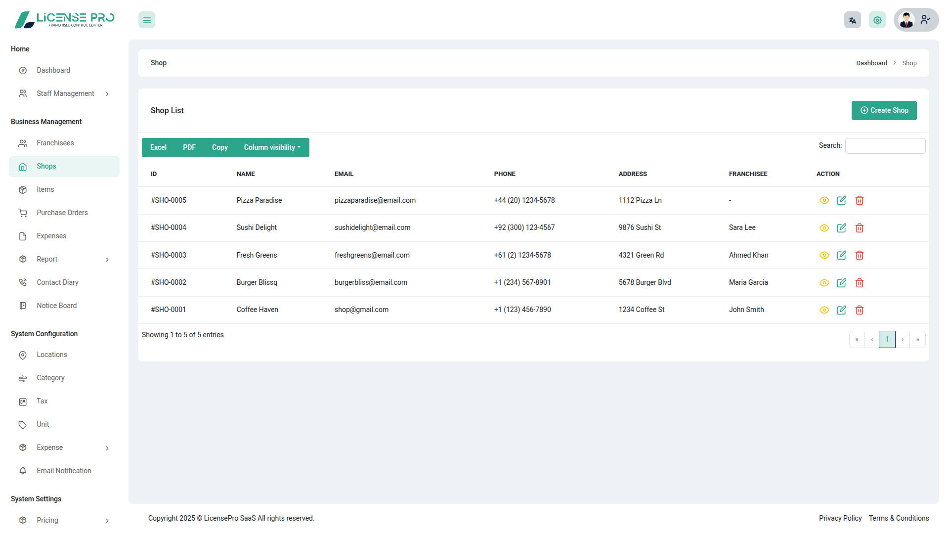Go to Franchisees in sidebar

tap(55, 143)
